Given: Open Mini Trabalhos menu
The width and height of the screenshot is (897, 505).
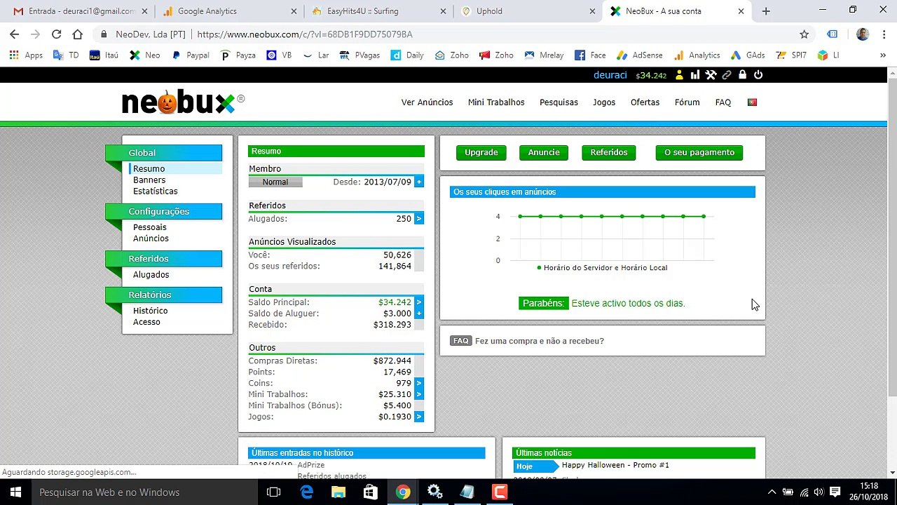Looking at the screenshot, I should click(496, 102).
